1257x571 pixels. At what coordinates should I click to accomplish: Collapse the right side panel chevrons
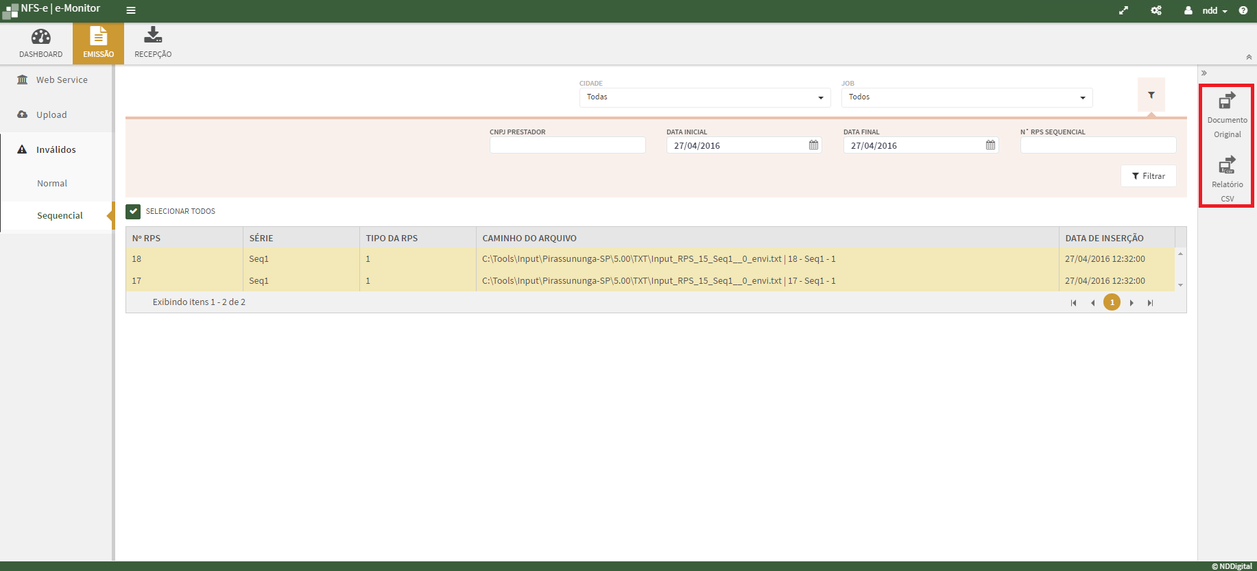(1204, 73)
